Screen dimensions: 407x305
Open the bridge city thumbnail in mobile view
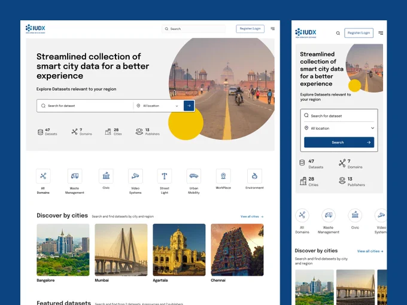tap(356, 287)
